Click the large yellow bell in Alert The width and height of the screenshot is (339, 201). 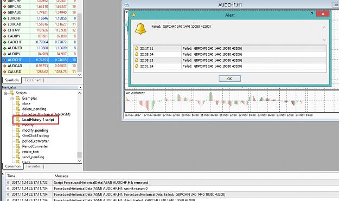[140, 29]
